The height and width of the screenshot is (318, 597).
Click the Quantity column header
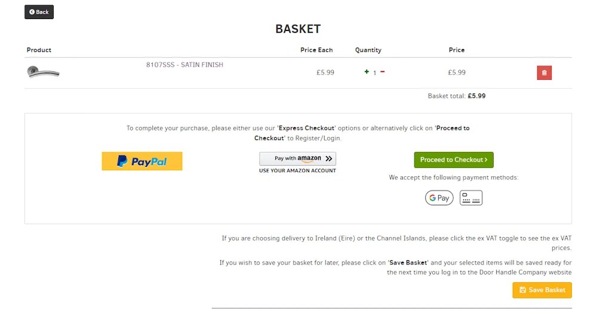tap(368, 50)
